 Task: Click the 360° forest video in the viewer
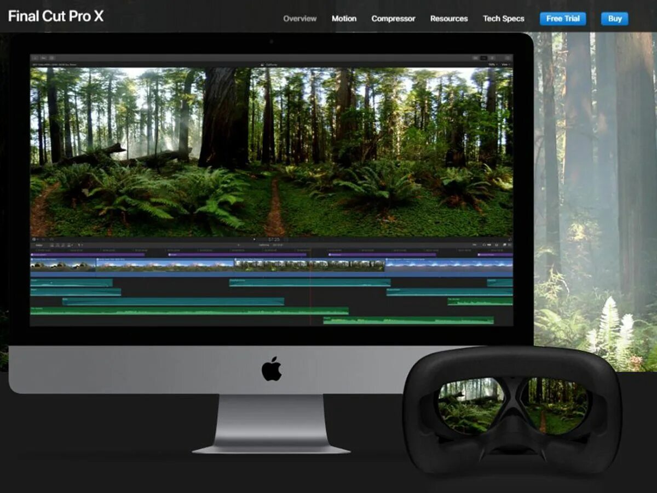coord(272,152)
